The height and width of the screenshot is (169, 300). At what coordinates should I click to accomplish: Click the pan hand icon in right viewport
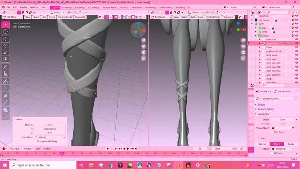[243, 46]
